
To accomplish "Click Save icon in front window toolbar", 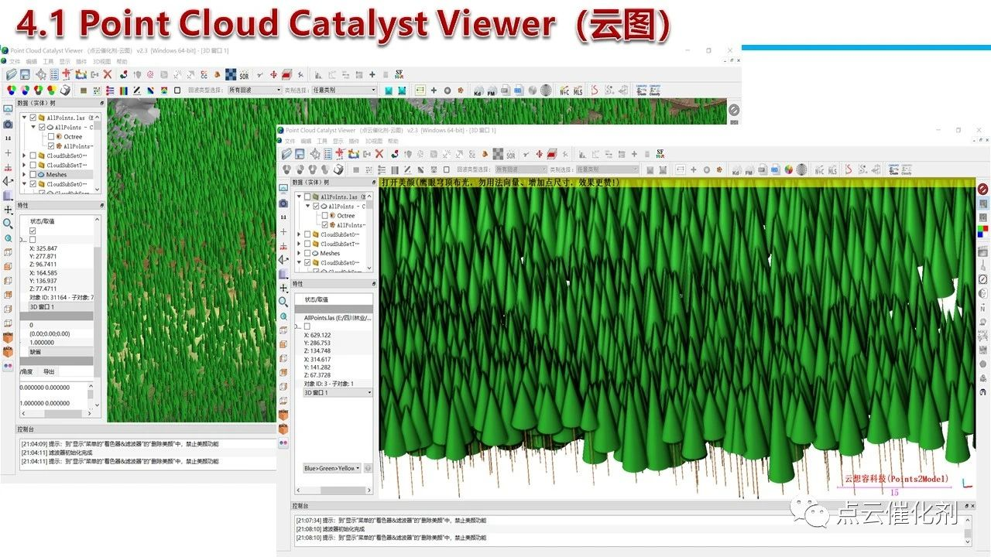I will (300, 154).
